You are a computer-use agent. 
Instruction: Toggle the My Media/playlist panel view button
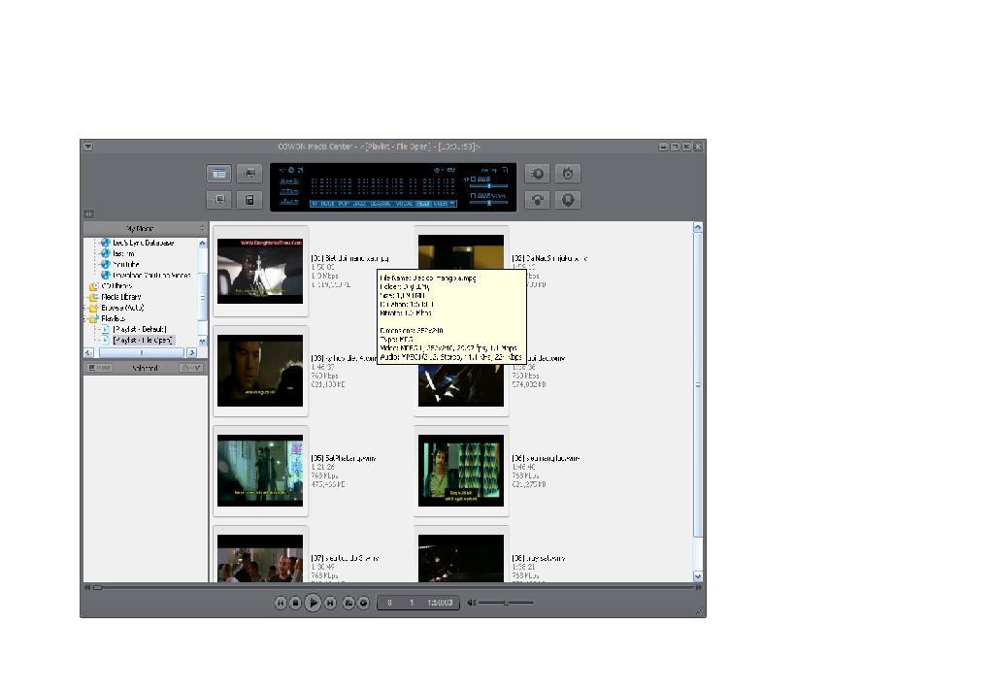coord(218,173)
